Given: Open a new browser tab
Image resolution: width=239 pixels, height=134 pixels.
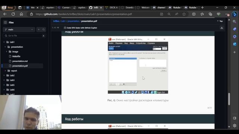Looking at the screenshot, I should click(x=202, y=7).
